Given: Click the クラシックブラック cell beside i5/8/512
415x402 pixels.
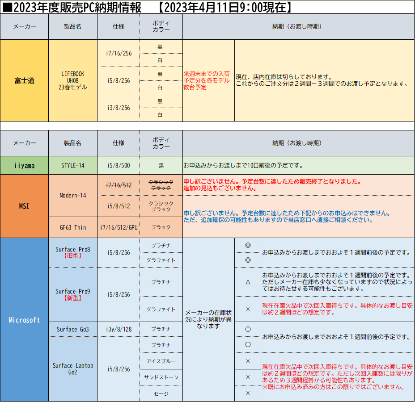Looking at the screenshot, I should [x=161, y=206].
